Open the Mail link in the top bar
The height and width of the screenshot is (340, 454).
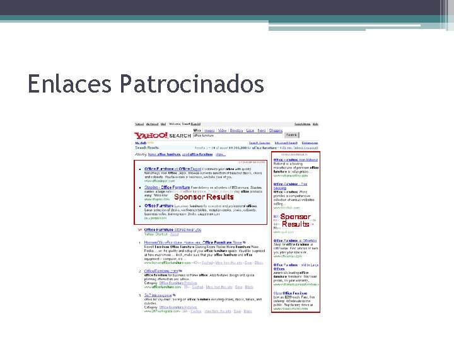click(163, 124)
